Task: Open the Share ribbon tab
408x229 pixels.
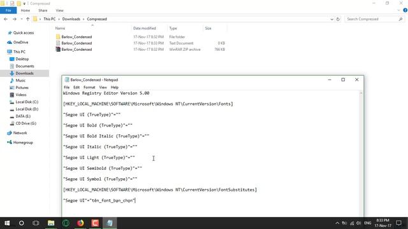Action: [43, 10]
